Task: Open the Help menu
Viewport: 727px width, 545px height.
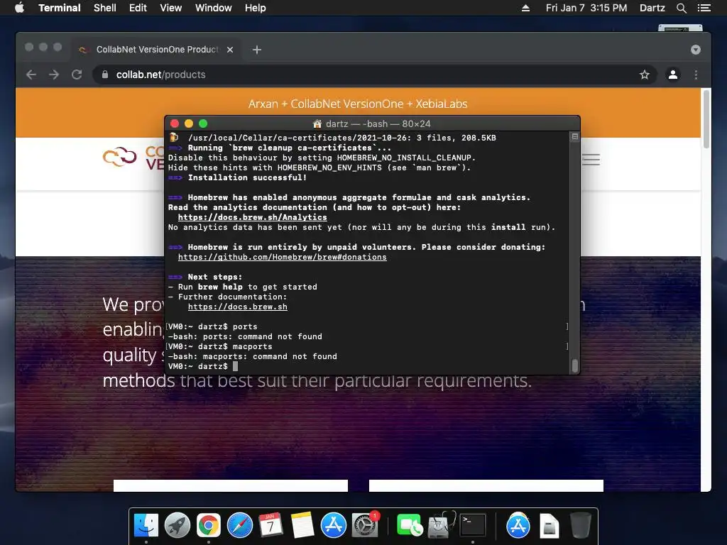Action: pos(255,8)
